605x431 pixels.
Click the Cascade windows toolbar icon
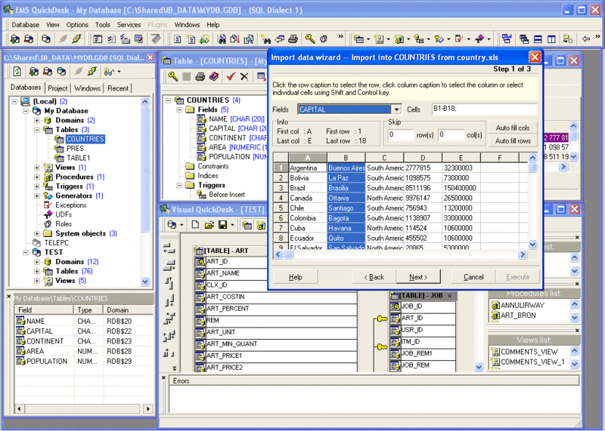524,39
